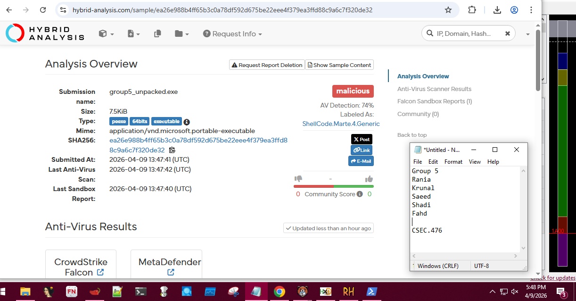Click Notepad horizontal scrollbar right arrow
The height and width of the screenshot is (301, 576).
pos(516,256)
